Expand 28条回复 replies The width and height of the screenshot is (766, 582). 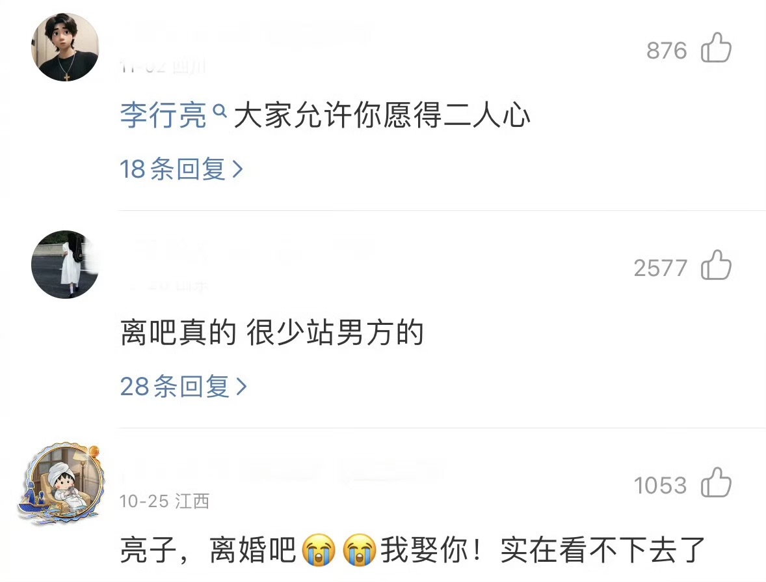[x=183, y=386]
